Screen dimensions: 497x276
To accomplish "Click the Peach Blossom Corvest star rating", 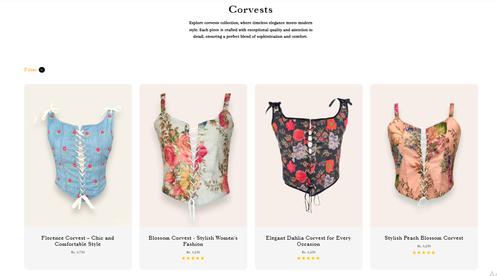I will pyautogui.click(x=424, y=252).
